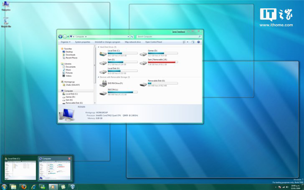Image resolution: width=304 pixels, height=190 pixels.
Task: Open the Local Disk (C:) drive icon
Action: 103,53
